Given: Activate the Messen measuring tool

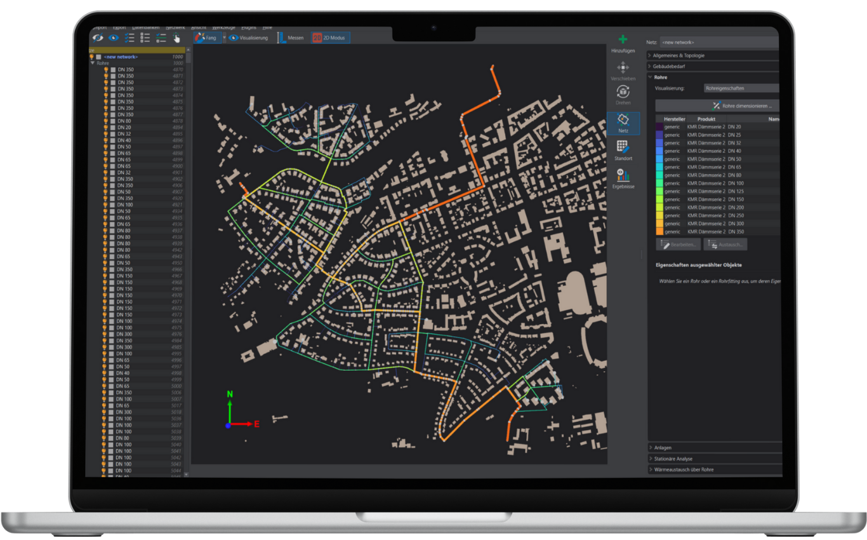Looking at the screenshot, I should pyautogui.click(x=290, y=38).
